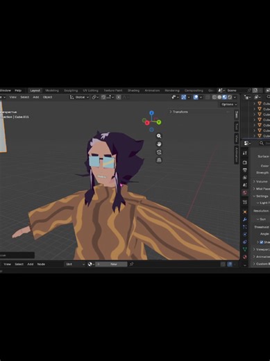Image resolution: width=270 pixels, height=361 pixels.
Task: Collapse the Settings panel
Action: point(260,196)
